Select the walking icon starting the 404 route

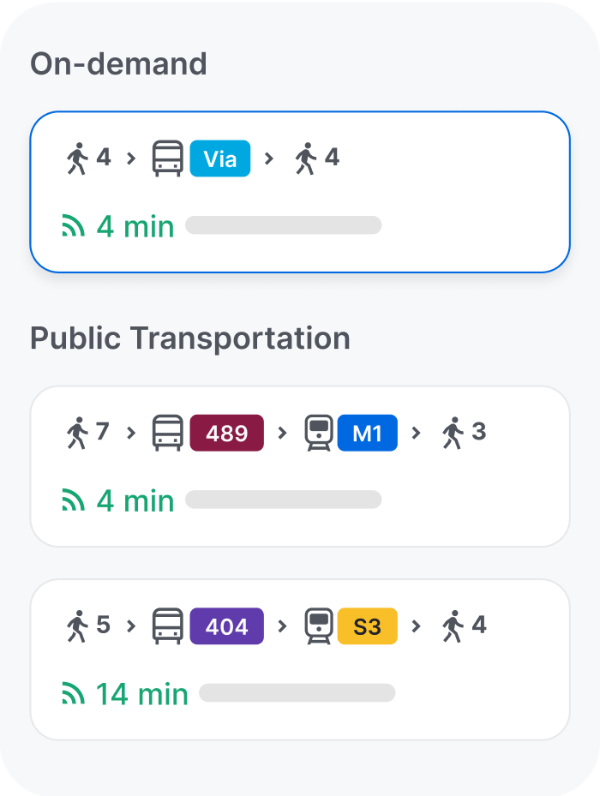tap(78, 625)
